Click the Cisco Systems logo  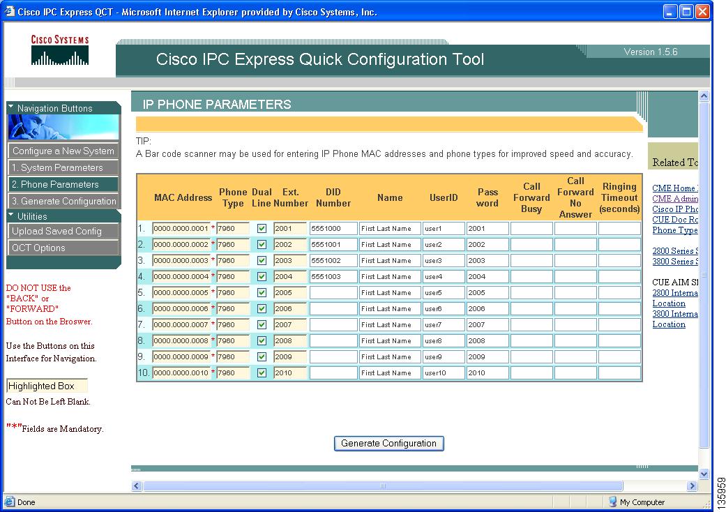click(59, 49)
